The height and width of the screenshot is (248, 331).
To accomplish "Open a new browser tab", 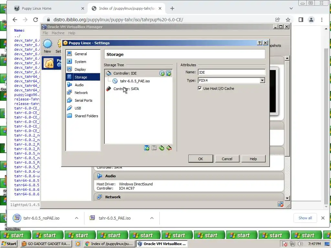I will [x=172, y=8].
